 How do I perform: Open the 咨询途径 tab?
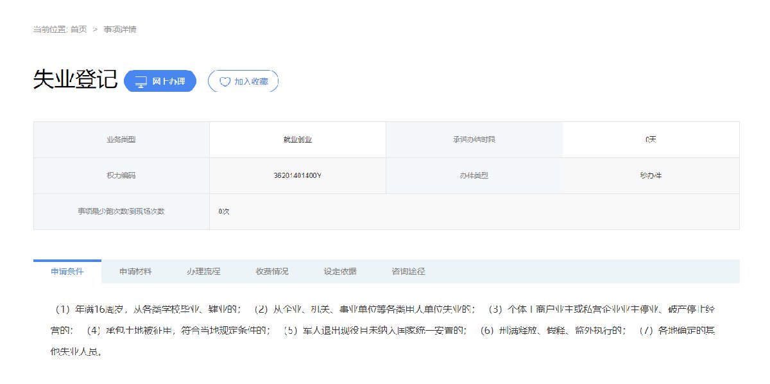click(x=408, y=272)
